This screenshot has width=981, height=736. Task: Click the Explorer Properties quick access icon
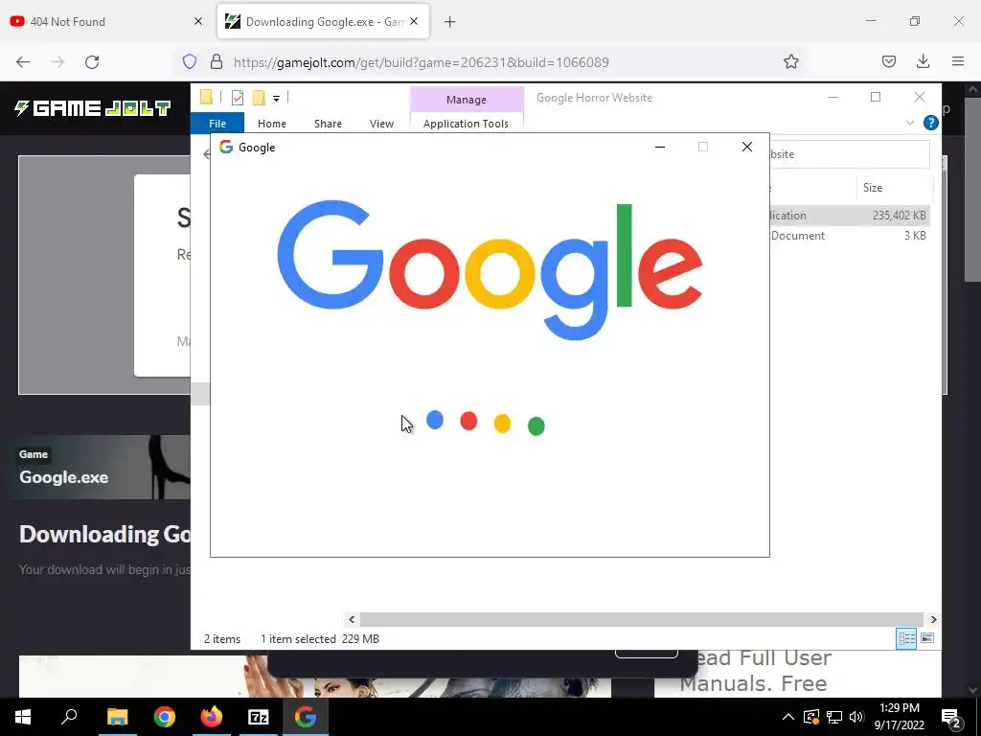click(238, 98)
